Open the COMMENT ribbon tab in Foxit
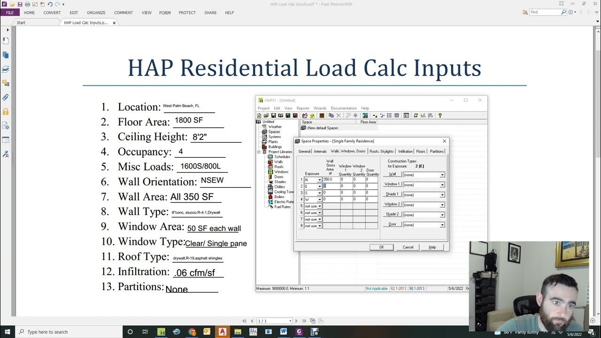Screen dimensions: 601x338 (123, 13)
